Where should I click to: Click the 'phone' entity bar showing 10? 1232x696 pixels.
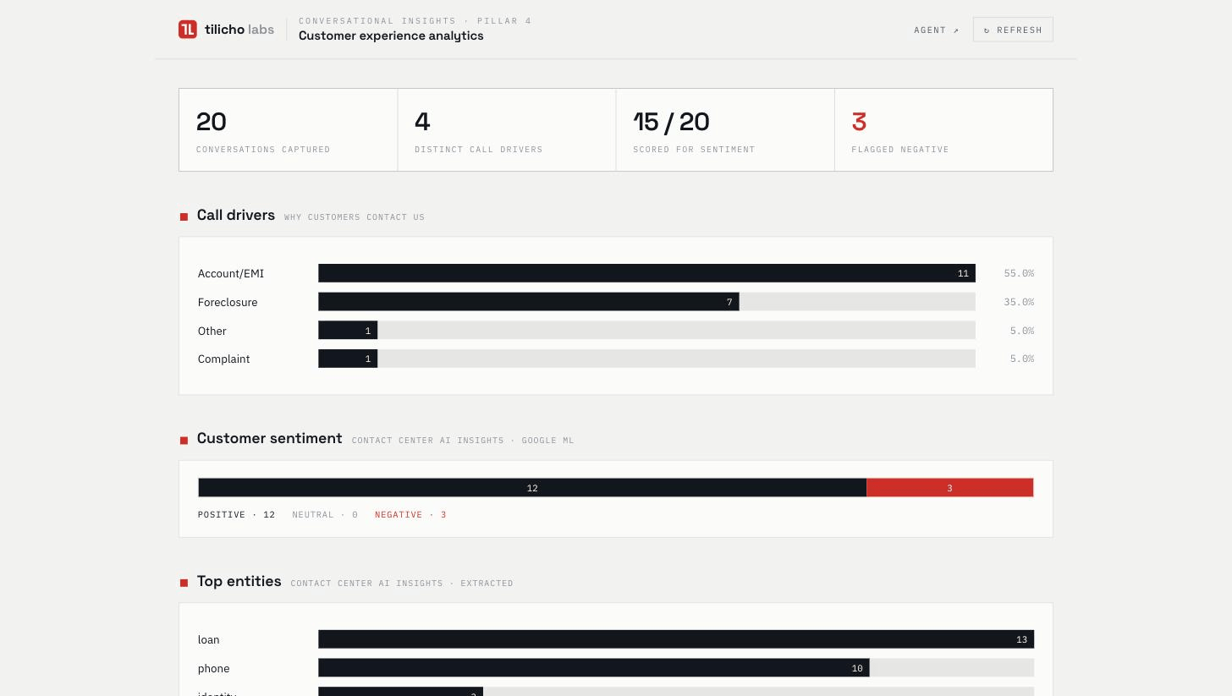pos(594,668)
